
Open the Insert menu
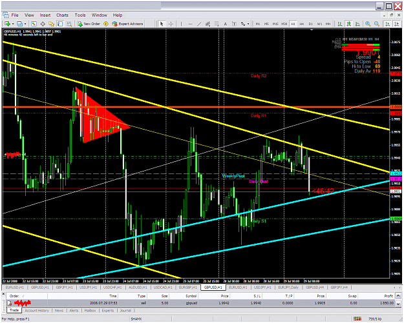45,15
